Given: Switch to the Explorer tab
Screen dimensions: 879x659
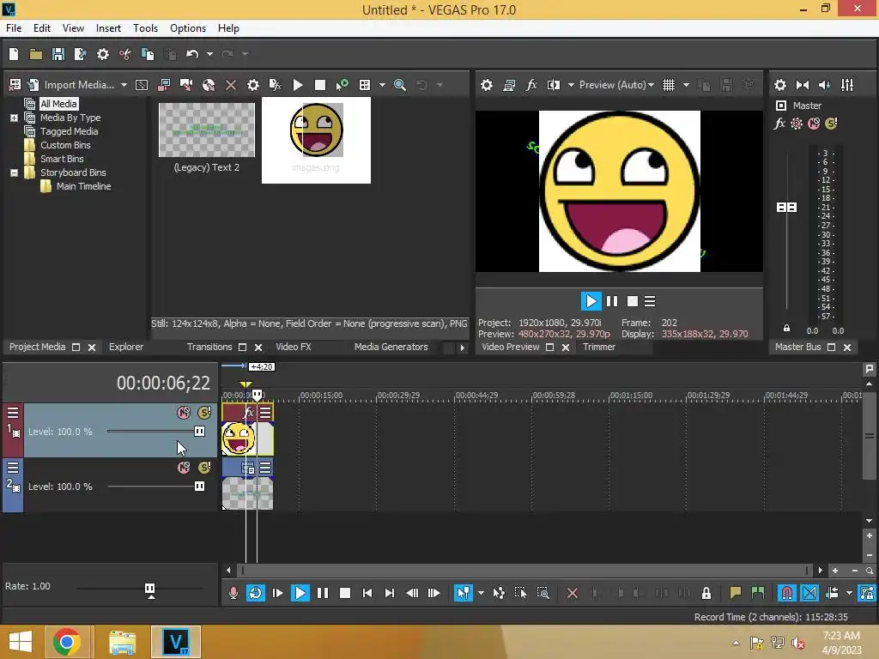Looking at the screenshot, I should tap(126, 347).
